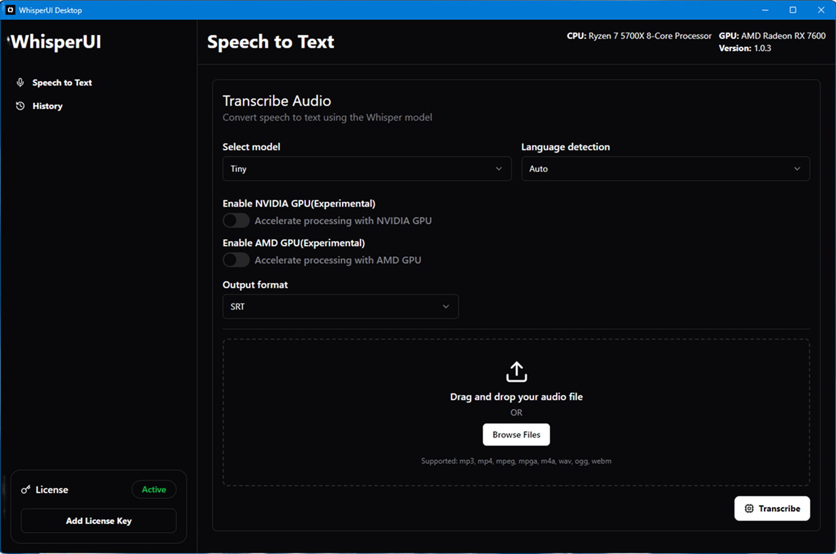The image size is (836, 554).
Task: Open the Select model dropdown showing Tiny
Action: (x=367, y=169)
